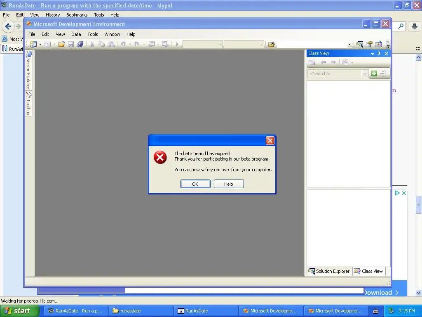Click the Open File folder icon
The width and height of the screenshot is (422, 317).
point(61,44)
